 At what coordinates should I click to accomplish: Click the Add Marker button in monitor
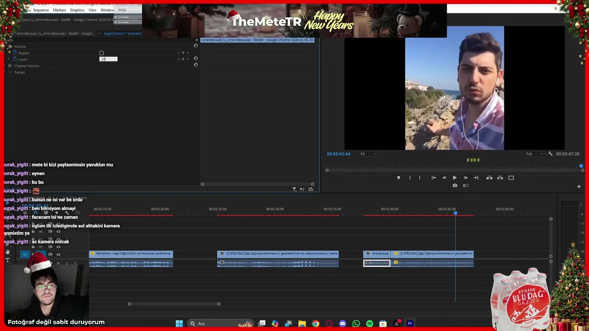[398, 177]
